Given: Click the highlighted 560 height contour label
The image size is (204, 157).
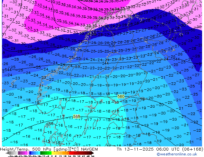Looking at the screenshot, I should [x=121, y=96].
